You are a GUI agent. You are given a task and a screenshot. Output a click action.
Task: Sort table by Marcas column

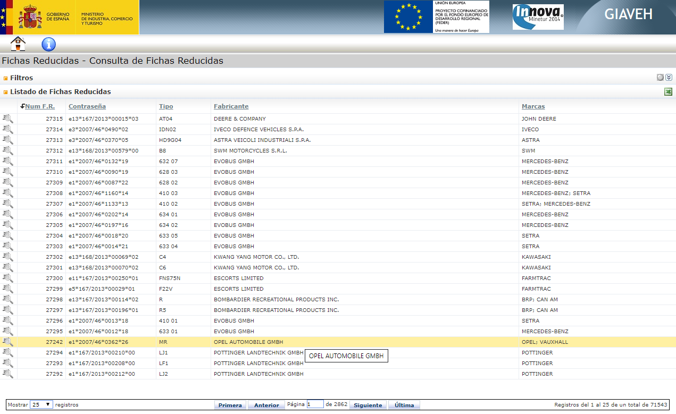tap(533, 106)
